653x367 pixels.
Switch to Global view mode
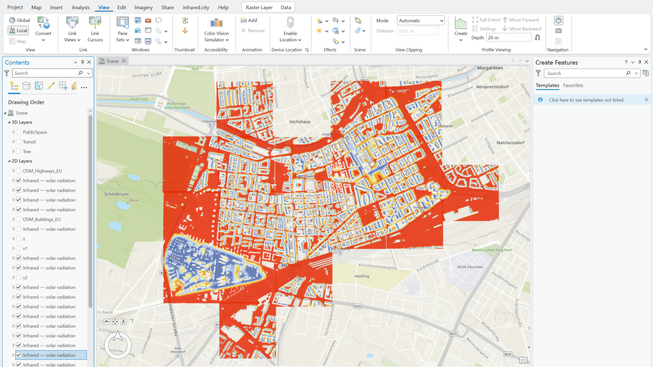(19, 20)
